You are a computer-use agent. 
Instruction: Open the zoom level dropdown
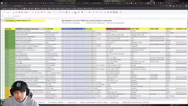click(27, 12)
